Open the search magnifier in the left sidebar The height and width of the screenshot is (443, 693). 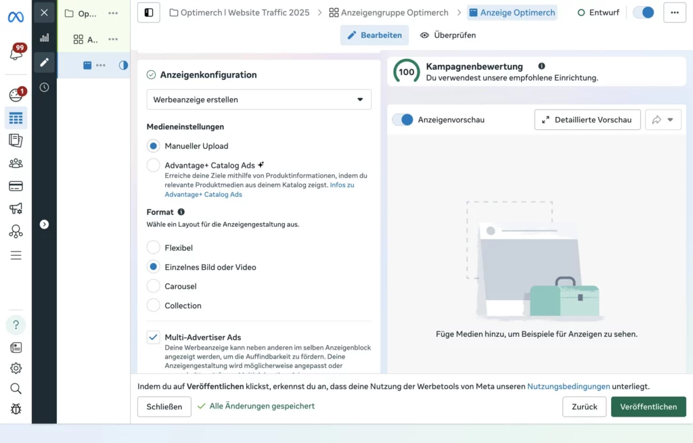[15, 388]
